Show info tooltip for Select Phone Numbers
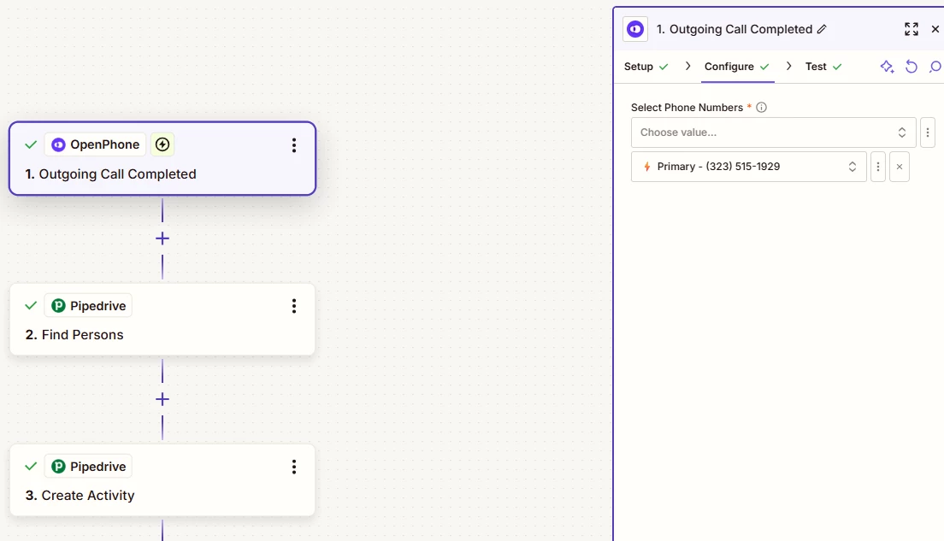944x541 pixels. point(762,107)
